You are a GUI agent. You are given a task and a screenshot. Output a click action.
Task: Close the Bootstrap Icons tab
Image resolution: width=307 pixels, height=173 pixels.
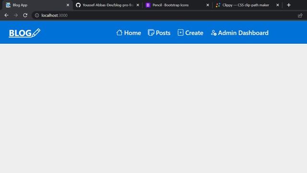pos(208,5)
